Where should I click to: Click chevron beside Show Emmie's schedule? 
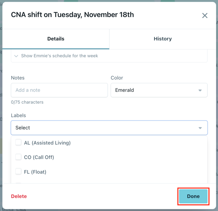pyautogui.click(x=16, y=56)
